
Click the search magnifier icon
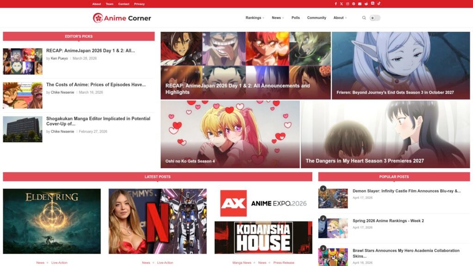364,18
